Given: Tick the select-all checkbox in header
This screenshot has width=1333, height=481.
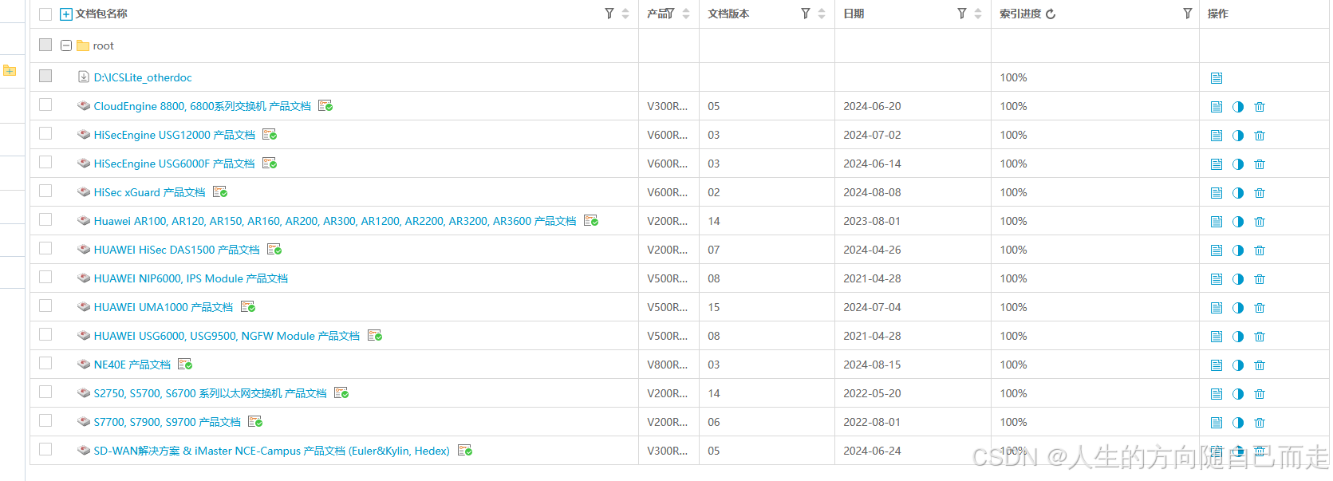Looking at the screenshot, I should (x=45, y=14).
